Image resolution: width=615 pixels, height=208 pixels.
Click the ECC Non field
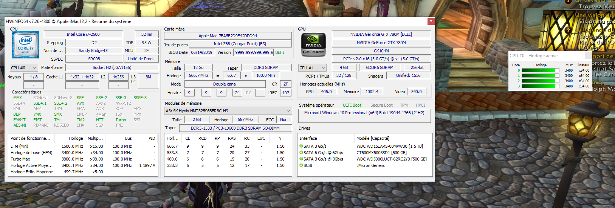tap(284, 119)
